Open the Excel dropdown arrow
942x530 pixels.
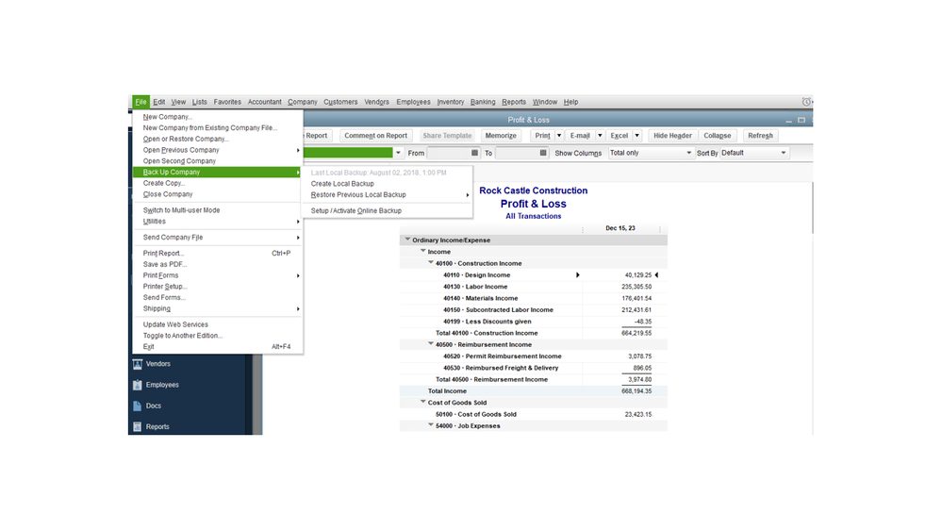point(636,136)
